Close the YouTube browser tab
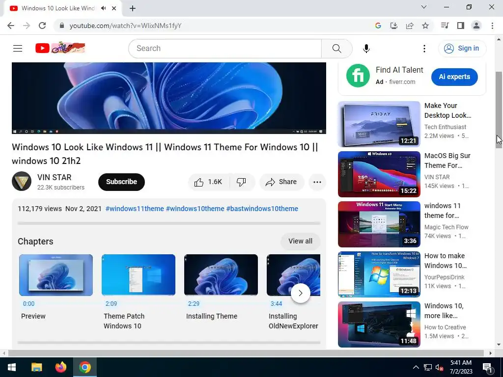The width and height of the screenshot is (503, 377). pos(114,8)
